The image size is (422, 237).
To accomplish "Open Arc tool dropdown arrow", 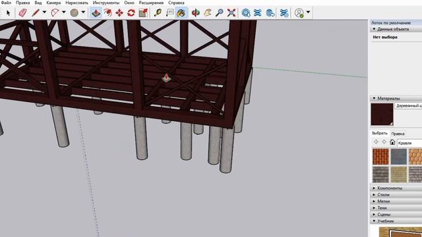I will pyautogui.click(x=64, y=12).
